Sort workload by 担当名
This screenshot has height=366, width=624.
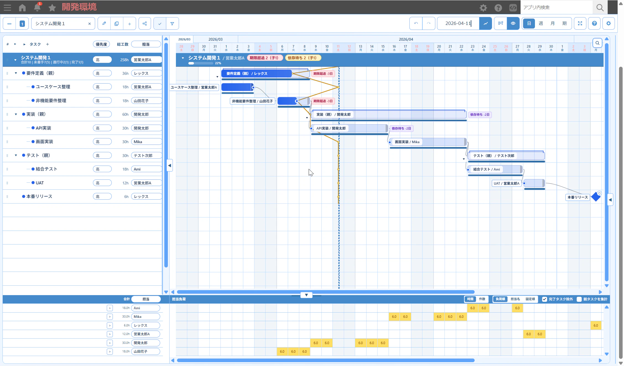tap(515, 299)
